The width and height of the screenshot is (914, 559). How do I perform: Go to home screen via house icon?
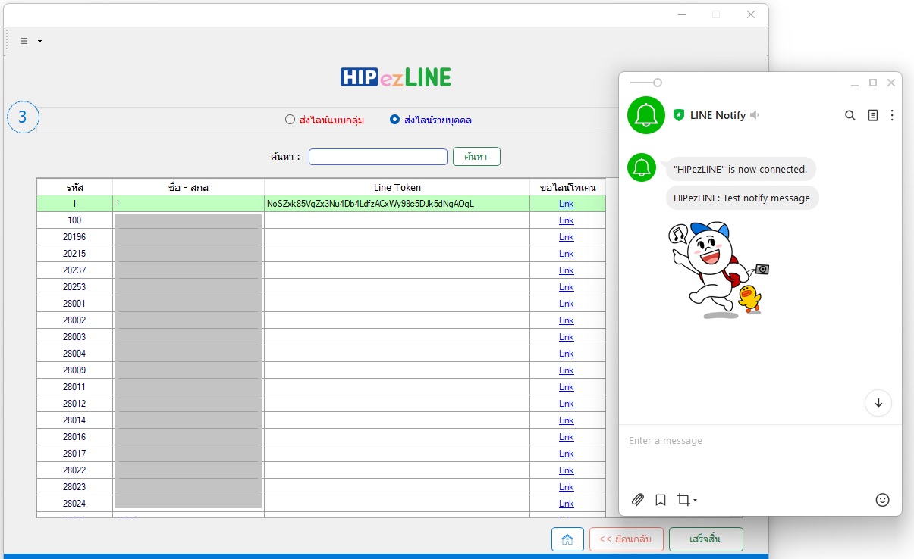tap(567, 539)
